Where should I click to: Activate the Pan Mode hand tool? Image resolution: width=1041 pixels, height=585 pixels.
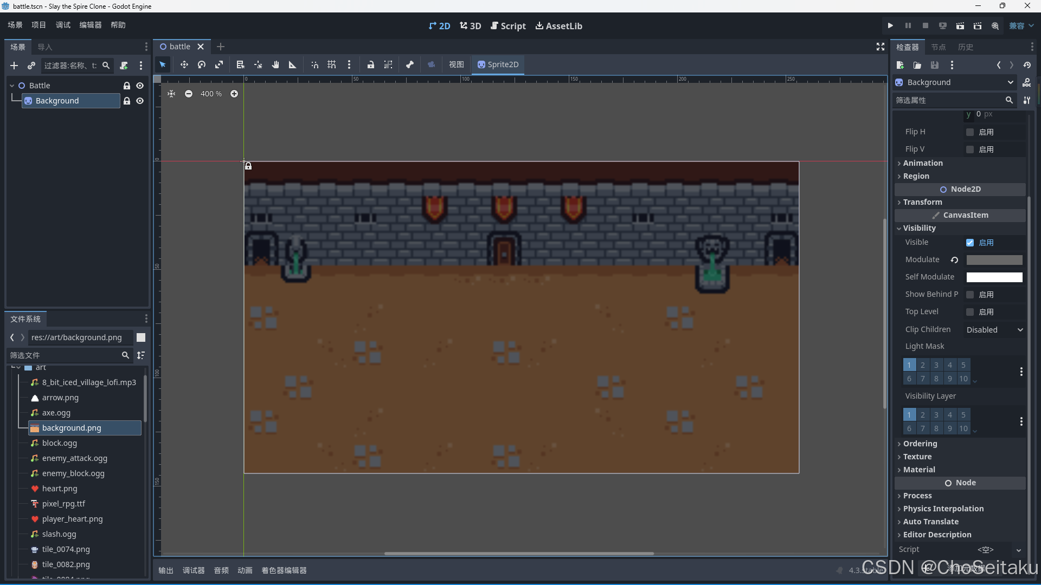[275, 64]
